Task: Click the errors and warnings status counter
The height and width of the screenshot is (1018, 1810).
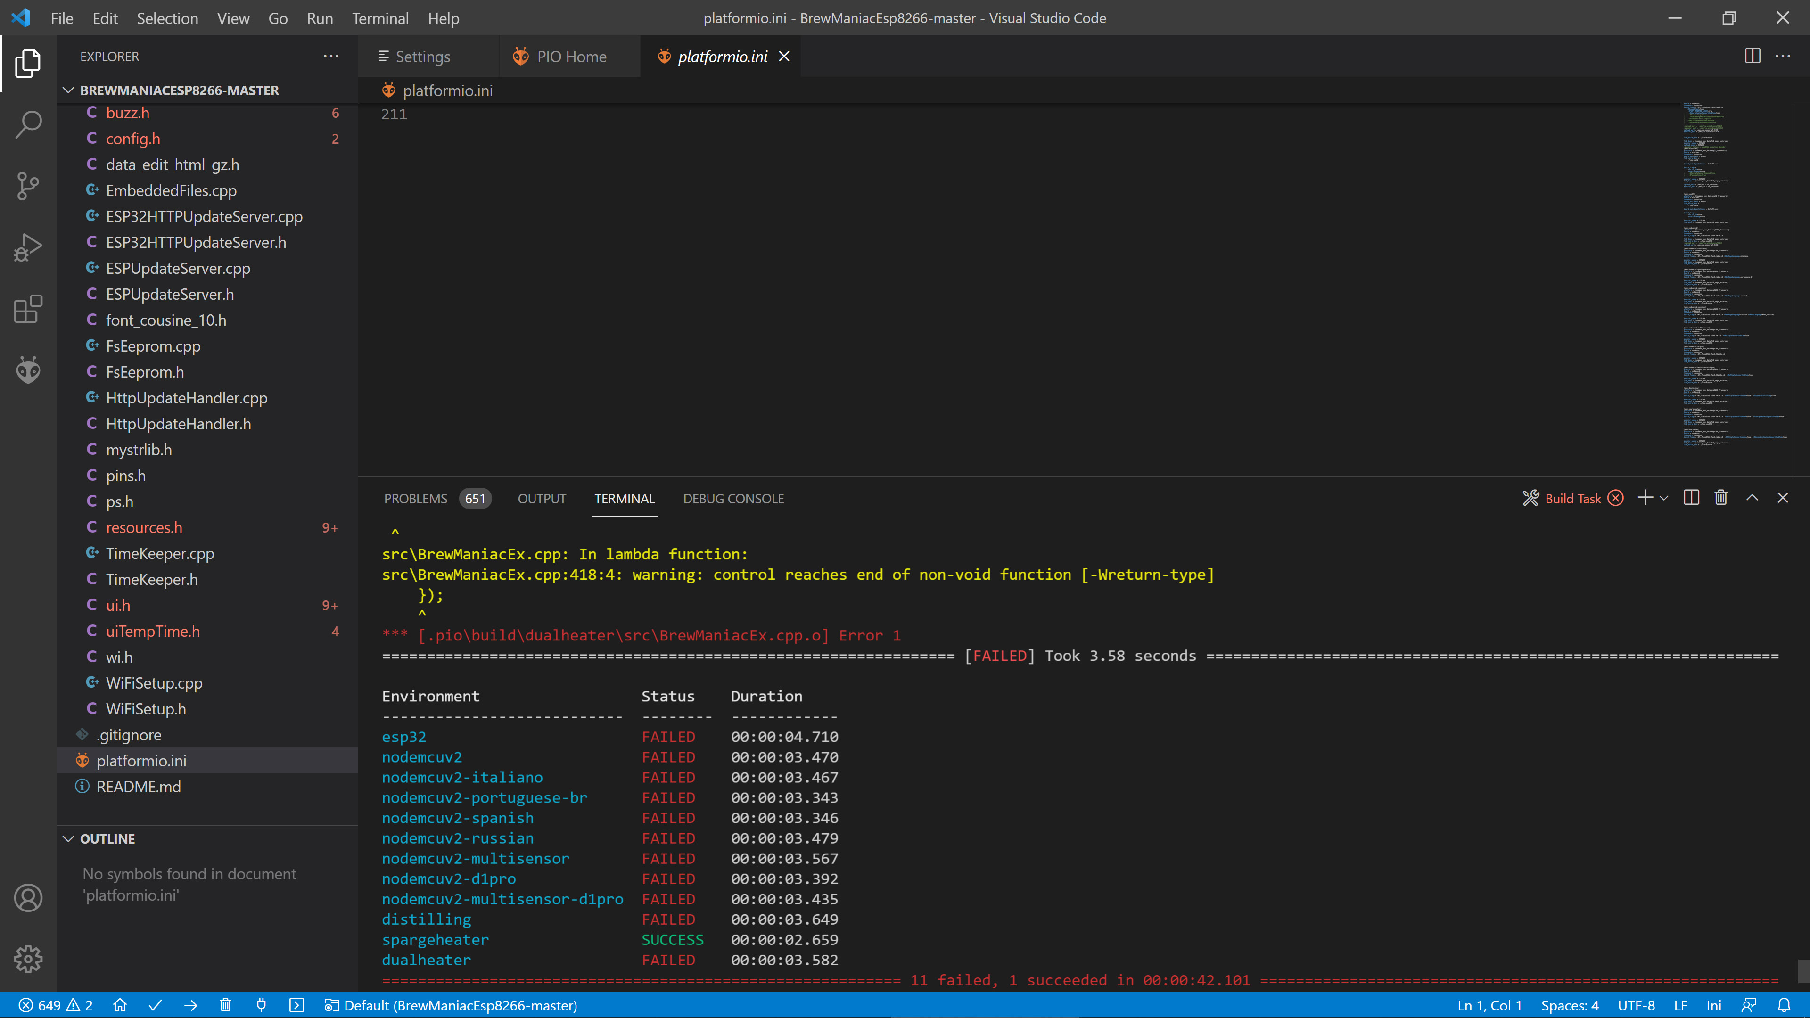Action: pos(56,1005)
